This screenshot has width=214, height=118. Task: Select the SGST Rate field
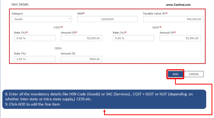(x=133, y=38)
